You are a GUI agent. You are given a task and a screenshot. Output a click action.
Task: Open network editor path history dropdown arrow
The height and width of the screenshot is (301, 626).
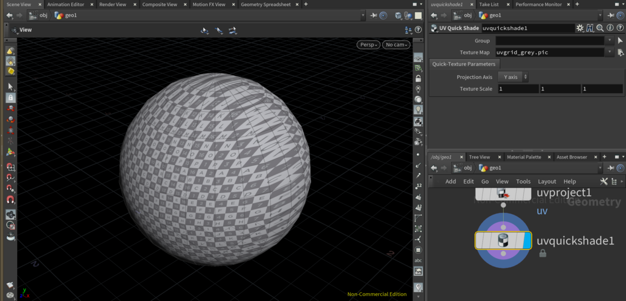click(600, 168)
